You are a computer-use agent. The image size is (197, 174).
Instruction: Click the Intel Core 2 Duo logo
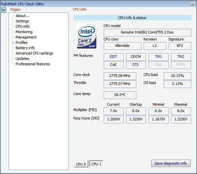pos(87,36)
